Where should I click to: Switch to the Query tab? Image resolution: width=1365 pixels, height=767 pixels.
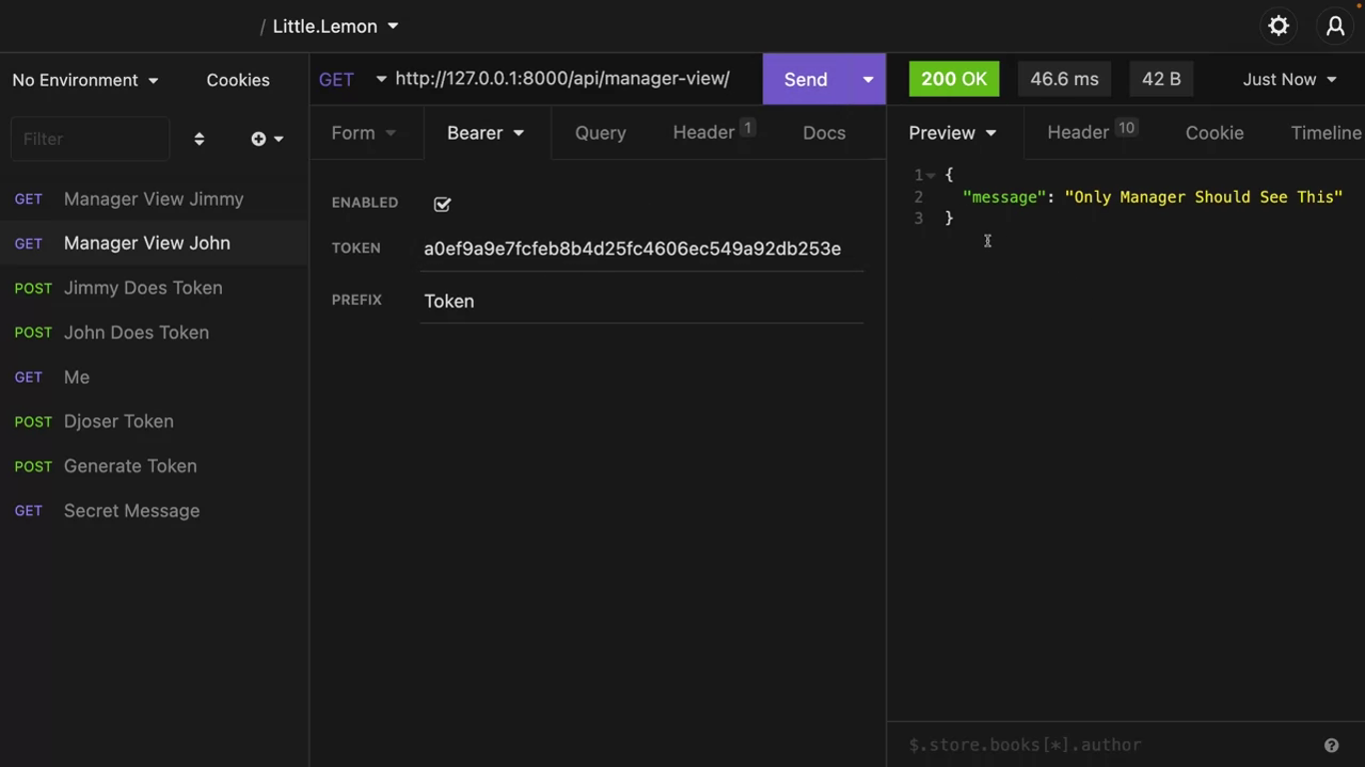601,133
